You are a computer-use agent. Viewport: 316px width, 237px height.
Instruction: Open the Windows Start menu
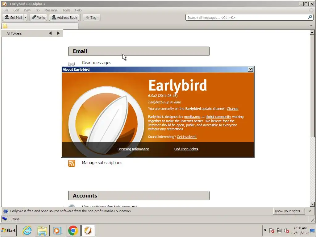(9, 230)
